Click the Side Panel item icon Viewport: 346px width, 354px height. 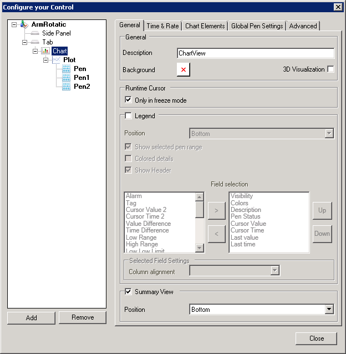tap(35, 33)
